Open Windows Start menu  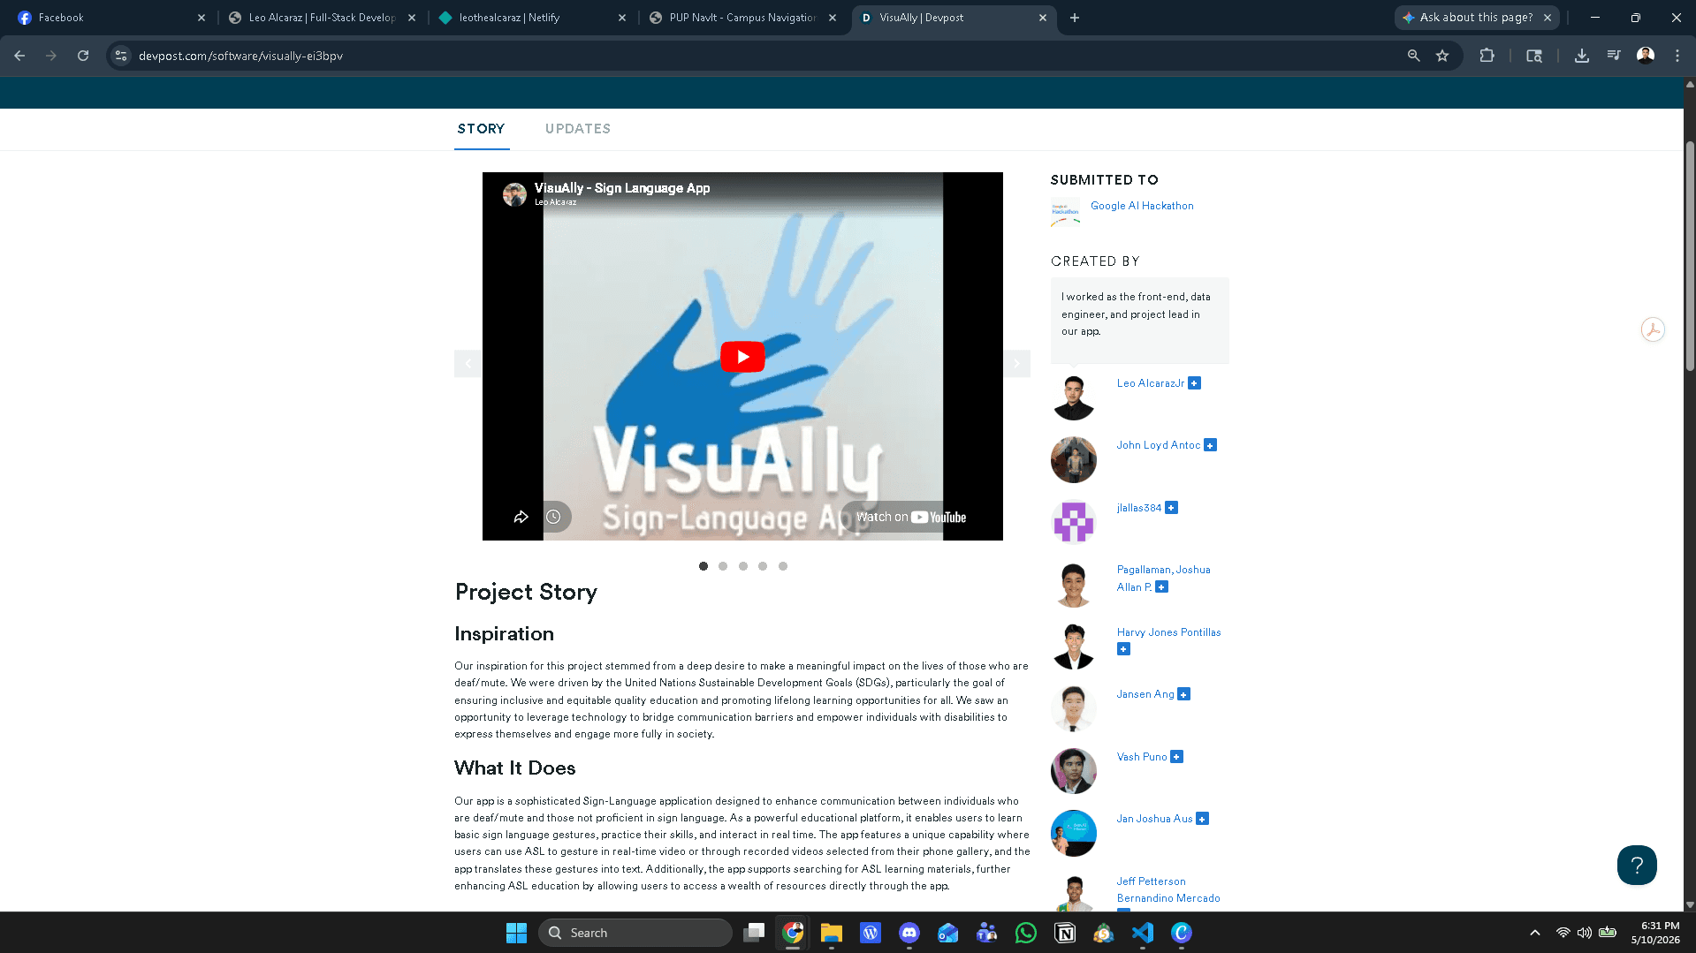coord(517,933)
